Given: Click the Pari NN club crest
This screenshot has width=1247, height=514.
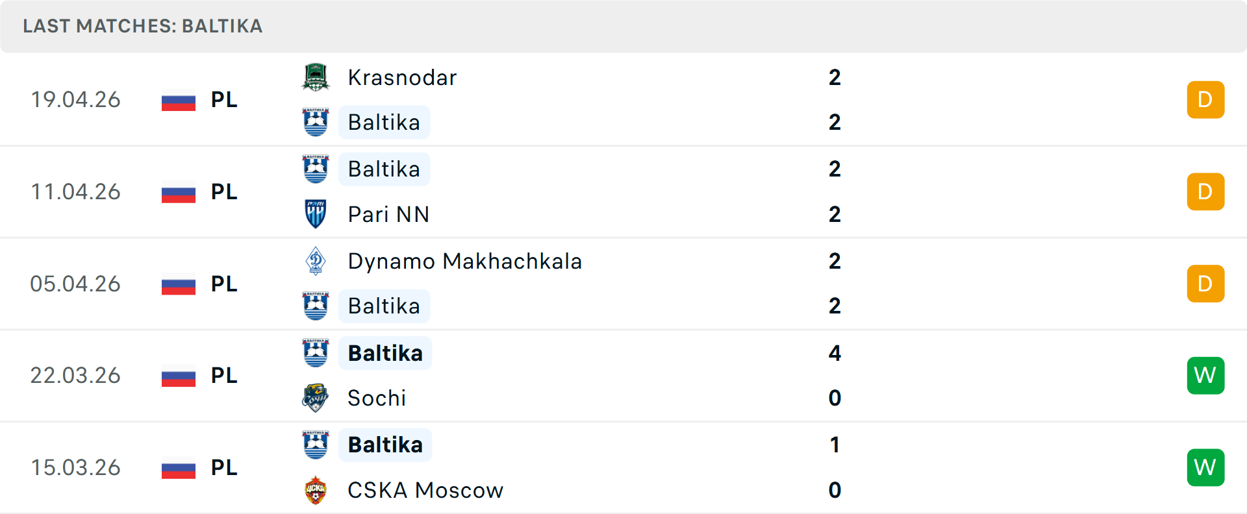Looking at the screenshot, I should (316, 214).
